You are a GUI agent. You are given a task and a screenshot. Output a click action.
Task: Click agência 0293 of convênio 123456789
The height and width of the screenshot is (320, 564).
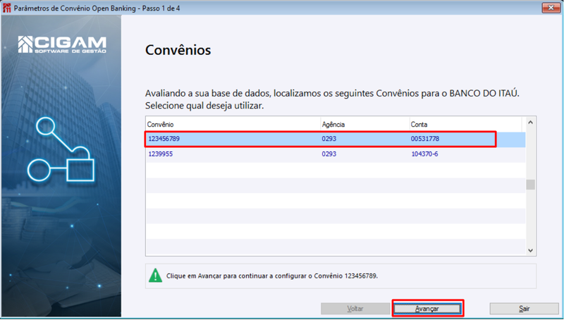[x=329, y=139]
